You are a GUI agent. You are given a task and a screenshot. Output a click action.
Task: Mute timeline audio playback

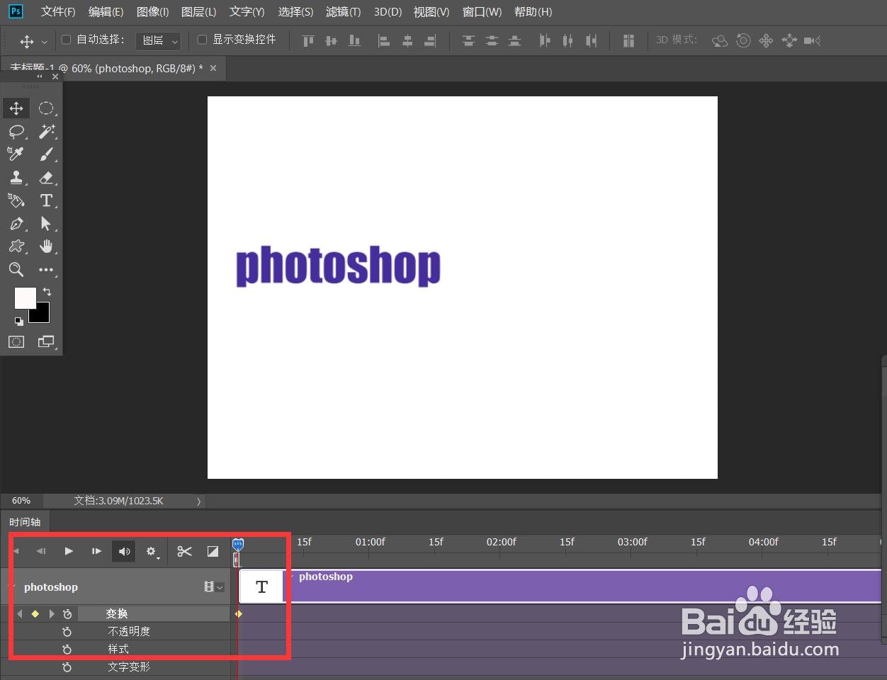coord(124,551)
